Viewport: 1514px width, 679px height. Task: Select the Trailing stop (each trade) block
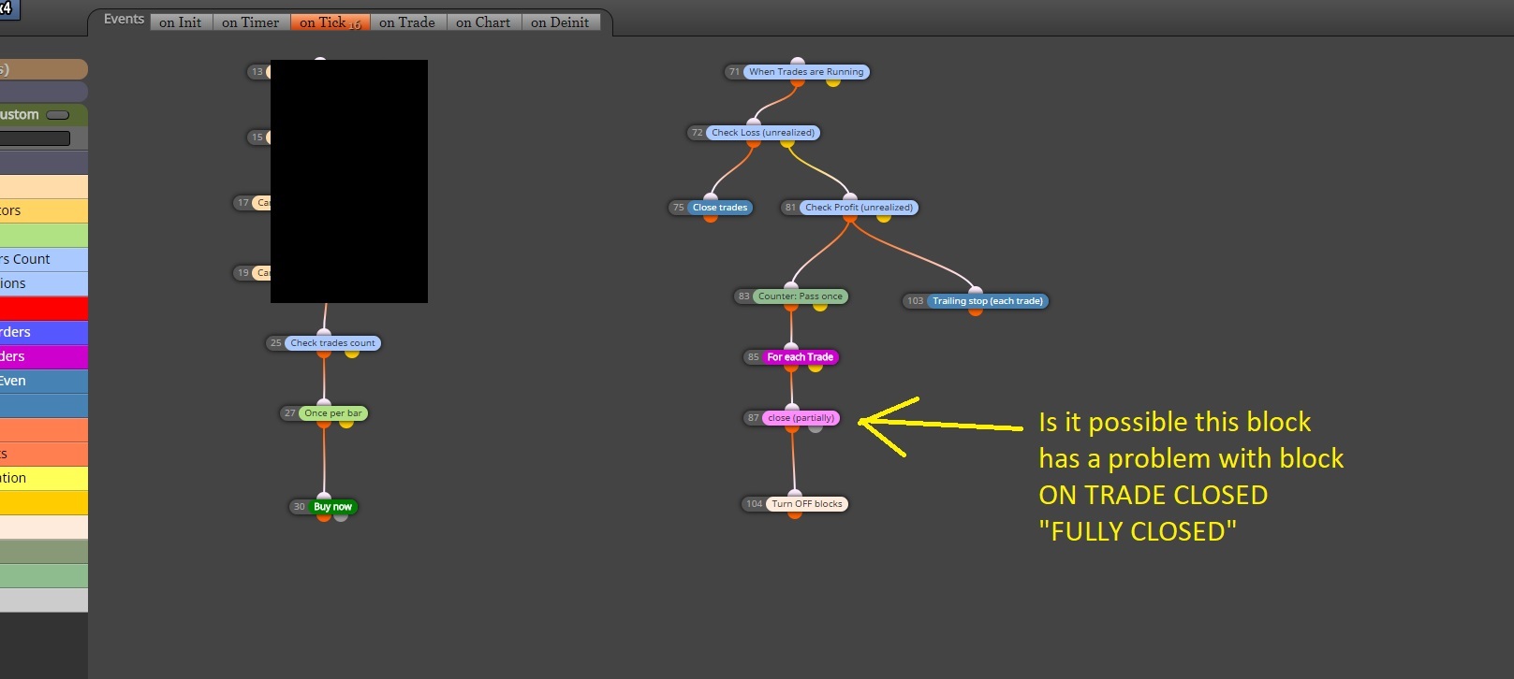point(988,301)
